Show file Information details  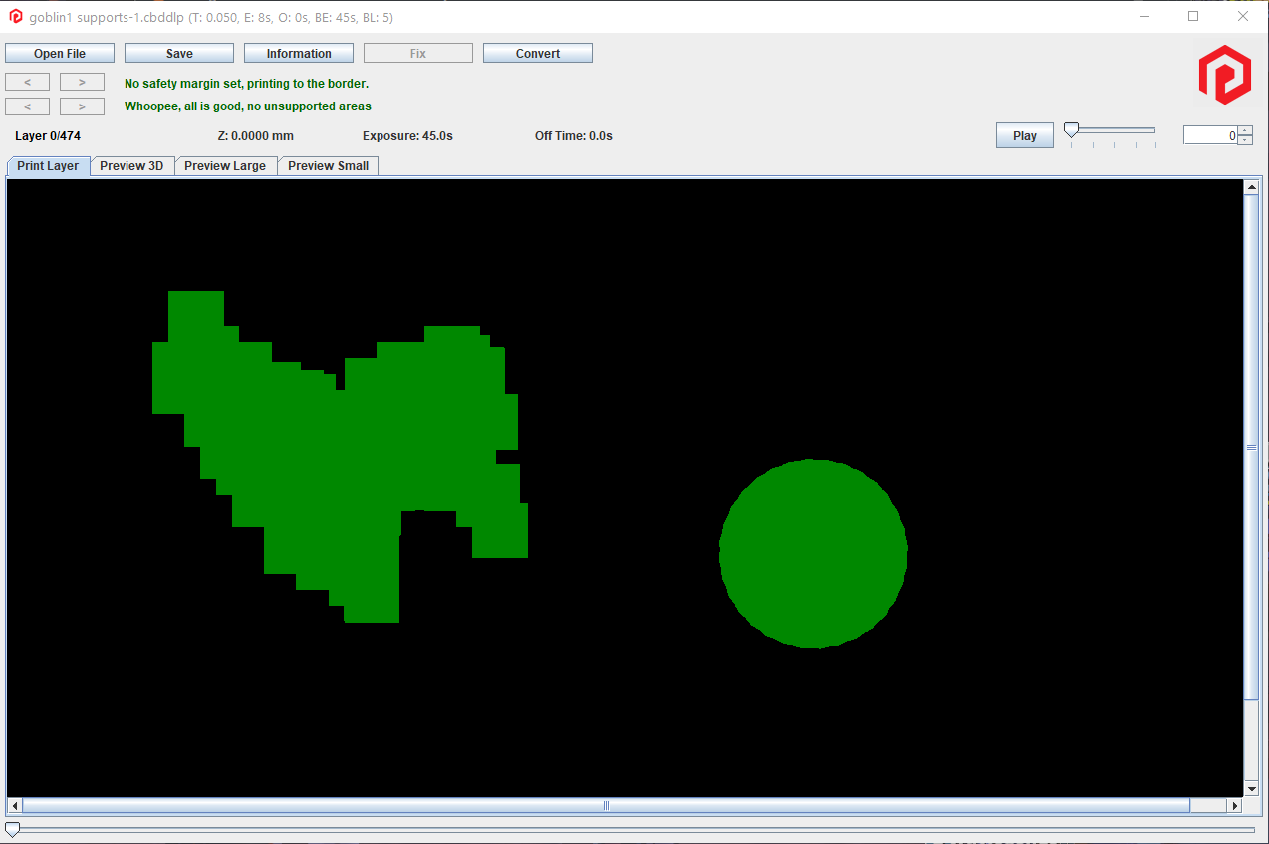[x=298, y=52]
